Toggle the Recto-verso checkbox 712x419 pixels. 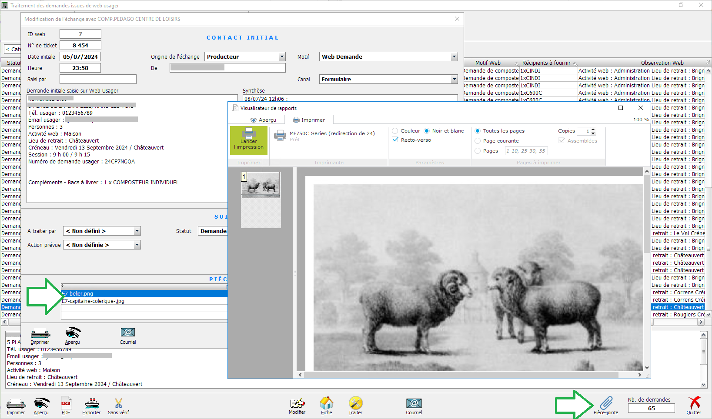click(395, 140)
